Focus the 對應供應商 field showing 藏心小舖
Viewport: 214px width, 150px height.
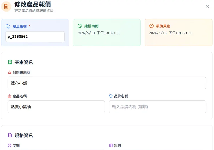click(107, 83)
